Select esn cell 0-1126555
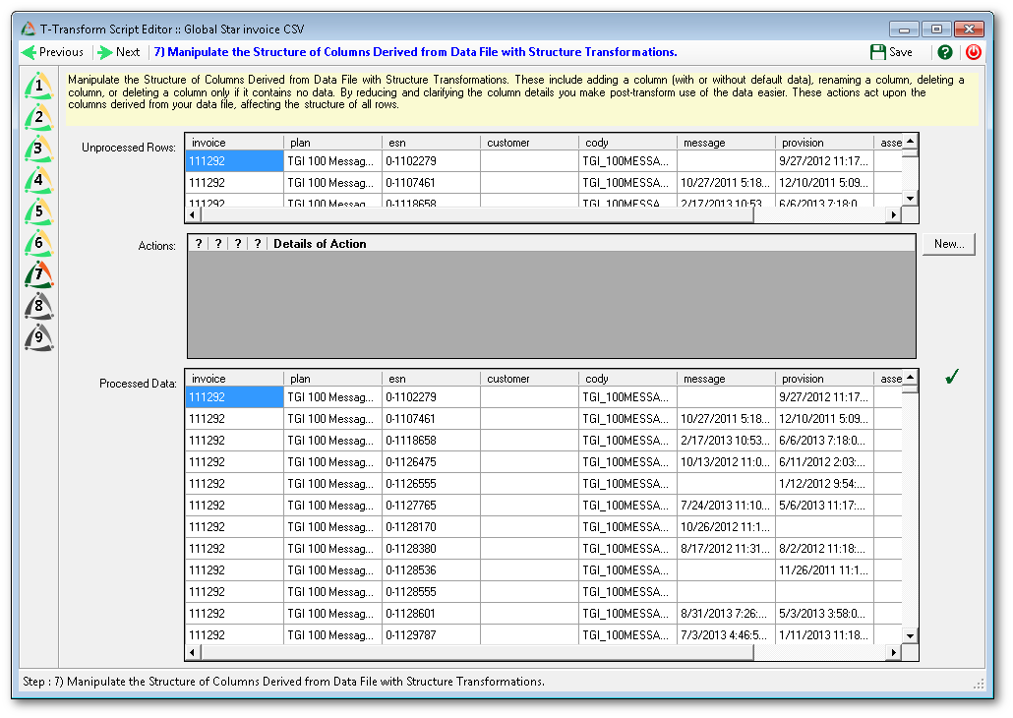This screenshot has height=718, width=1013. coord(431,484)
